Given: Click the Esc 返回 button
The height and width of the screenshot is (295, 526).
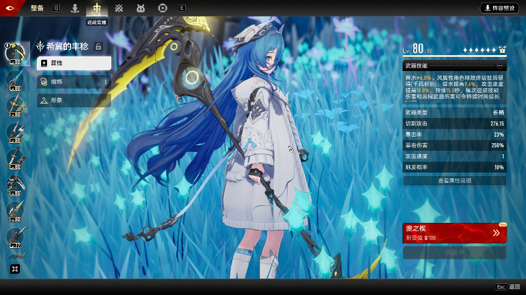Looking at the screenshot, I should pos(508,287).
